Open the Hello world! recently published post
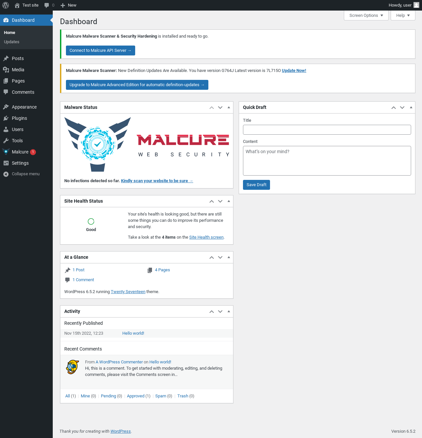 point(133,333)
